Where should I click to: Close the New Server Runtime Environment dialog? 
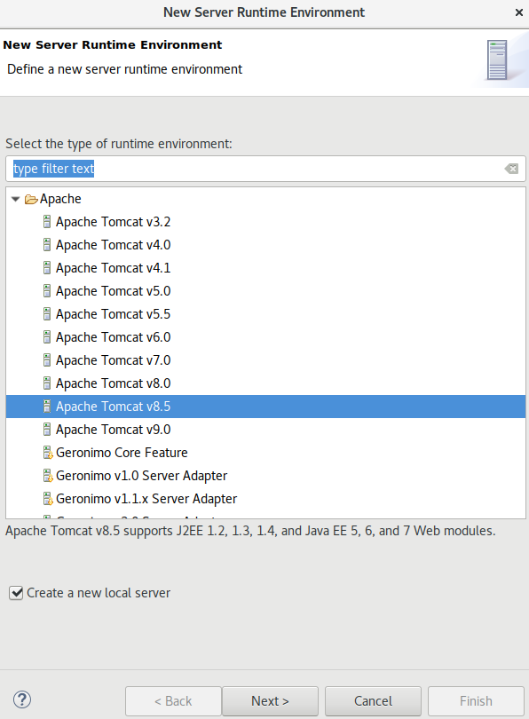519,12
